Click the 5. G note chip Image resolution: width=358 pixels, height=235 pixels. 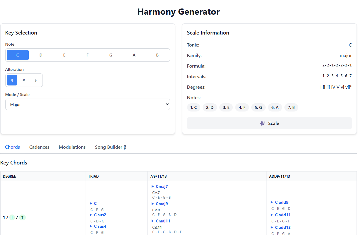(x=258, y=107)
